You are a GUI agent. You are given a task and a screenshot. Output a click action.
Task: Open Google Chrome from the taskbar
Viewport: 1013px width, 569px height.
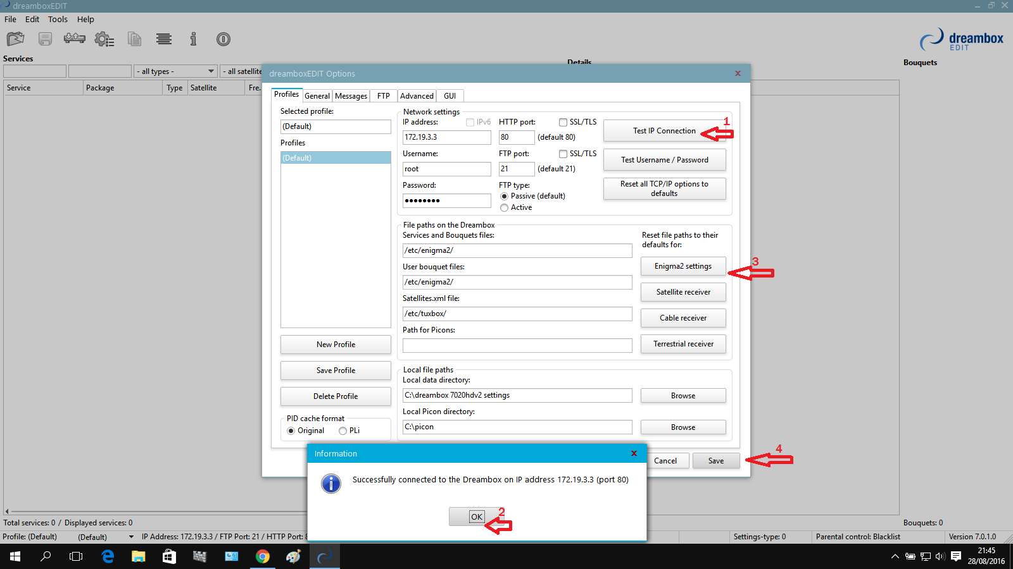262,556
